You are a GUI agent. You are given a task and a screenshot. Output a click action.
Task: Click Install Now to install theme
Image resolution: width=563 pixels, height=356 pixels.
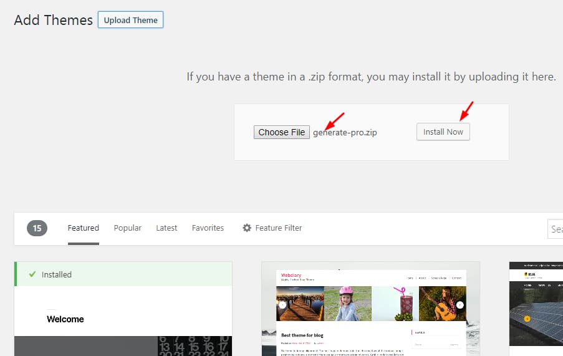443,132
